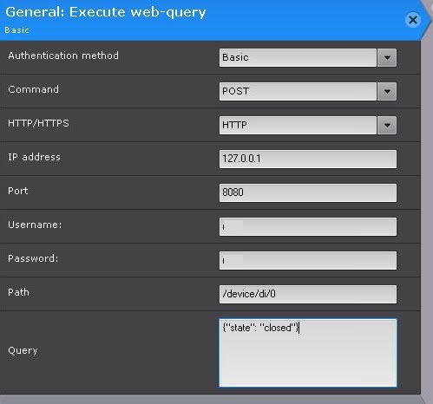
Task: Click the Query row label
Action: (23, 350)
